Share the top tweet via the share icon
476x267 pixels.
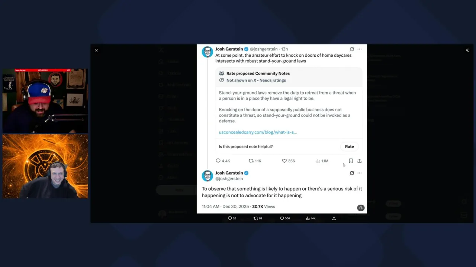360,161
